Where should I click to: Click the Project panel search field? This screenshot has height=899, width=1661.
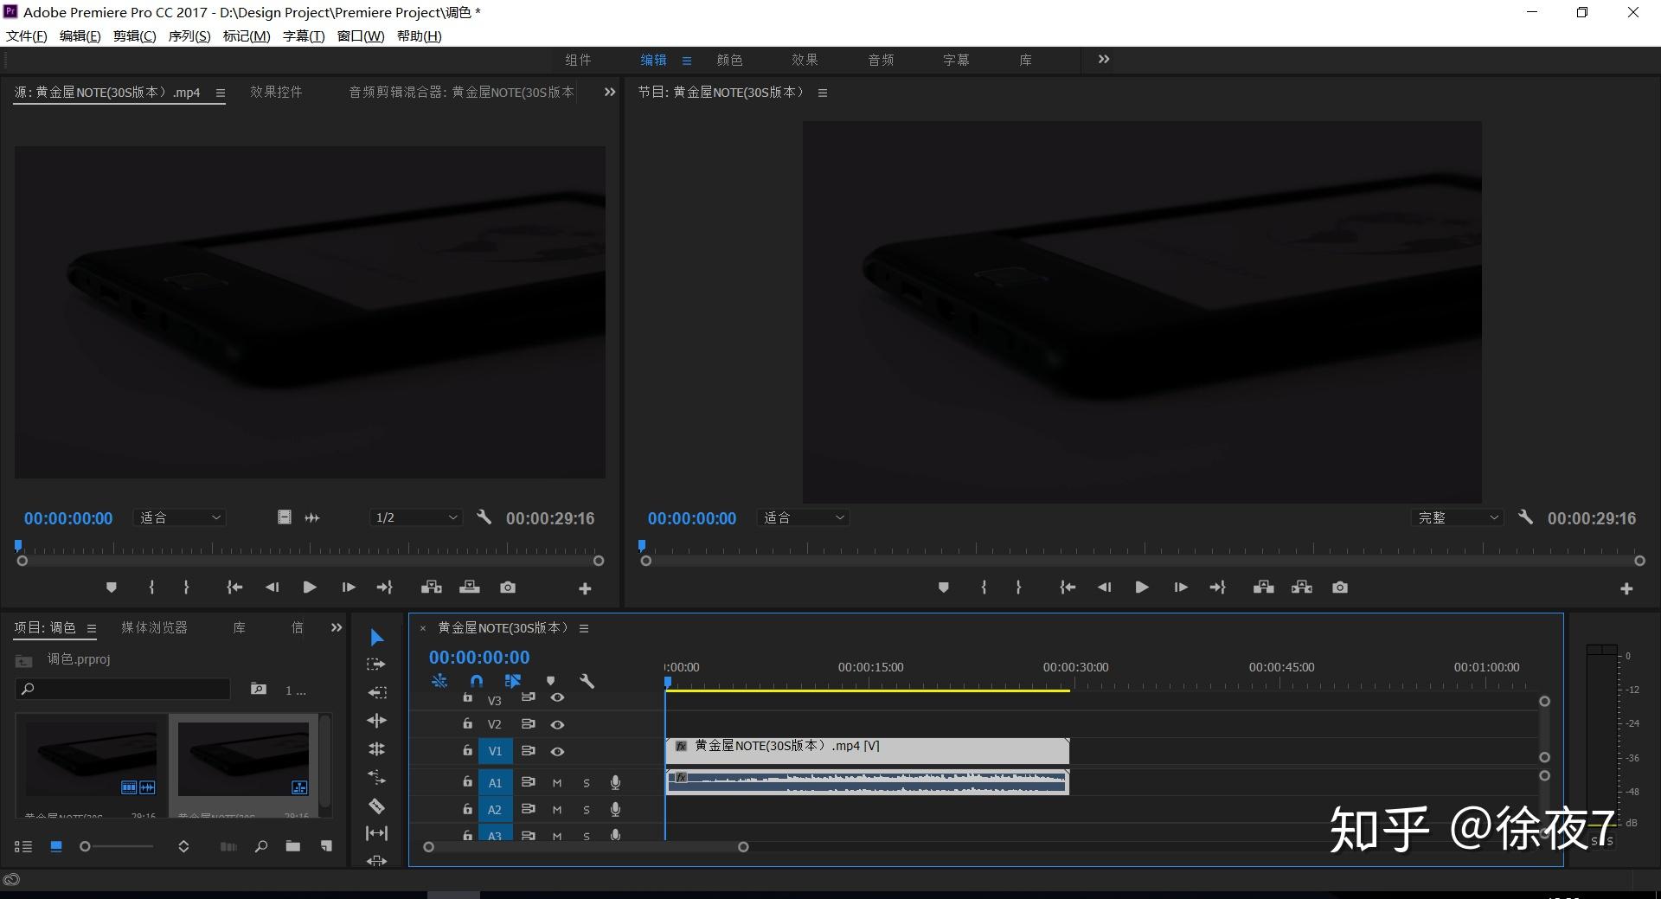[x=123, y=689]
